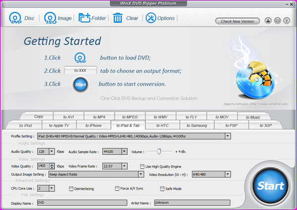This screenshot has height=210, width=297.
Task: Minimize the WinX DVD Ripper window
Action: point(287,4)
